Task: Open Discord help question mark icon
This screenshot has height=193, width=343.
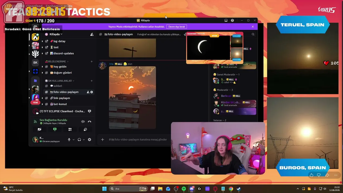Action: [x=232, y=20]
